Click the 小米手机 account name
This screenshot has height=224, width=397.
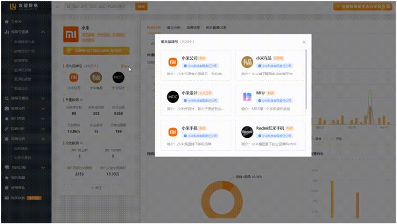[x=189, y=128]
